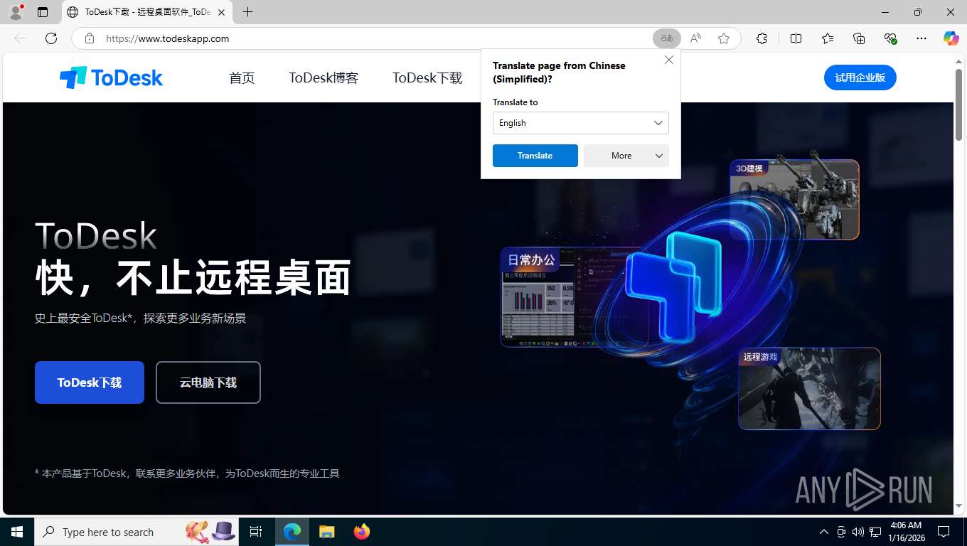
Task: Toggle the split screen icon
Action: pyautogui.click(x=796, y=38)
